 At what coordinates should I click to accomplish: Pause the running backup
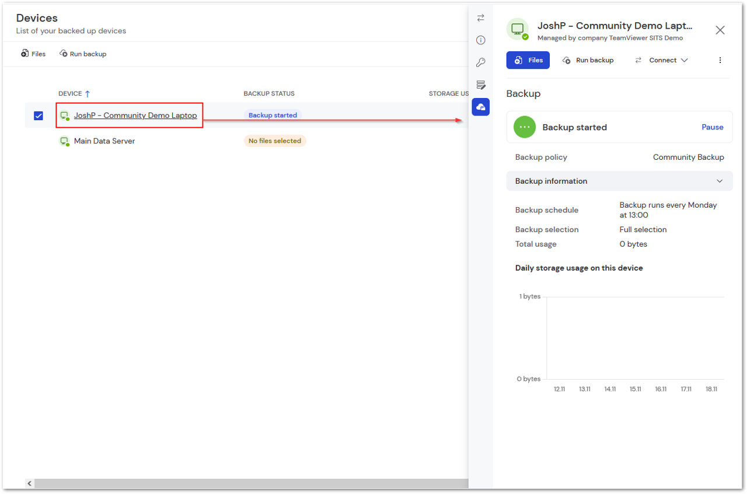pyautogui.click(x=712, y=127)
